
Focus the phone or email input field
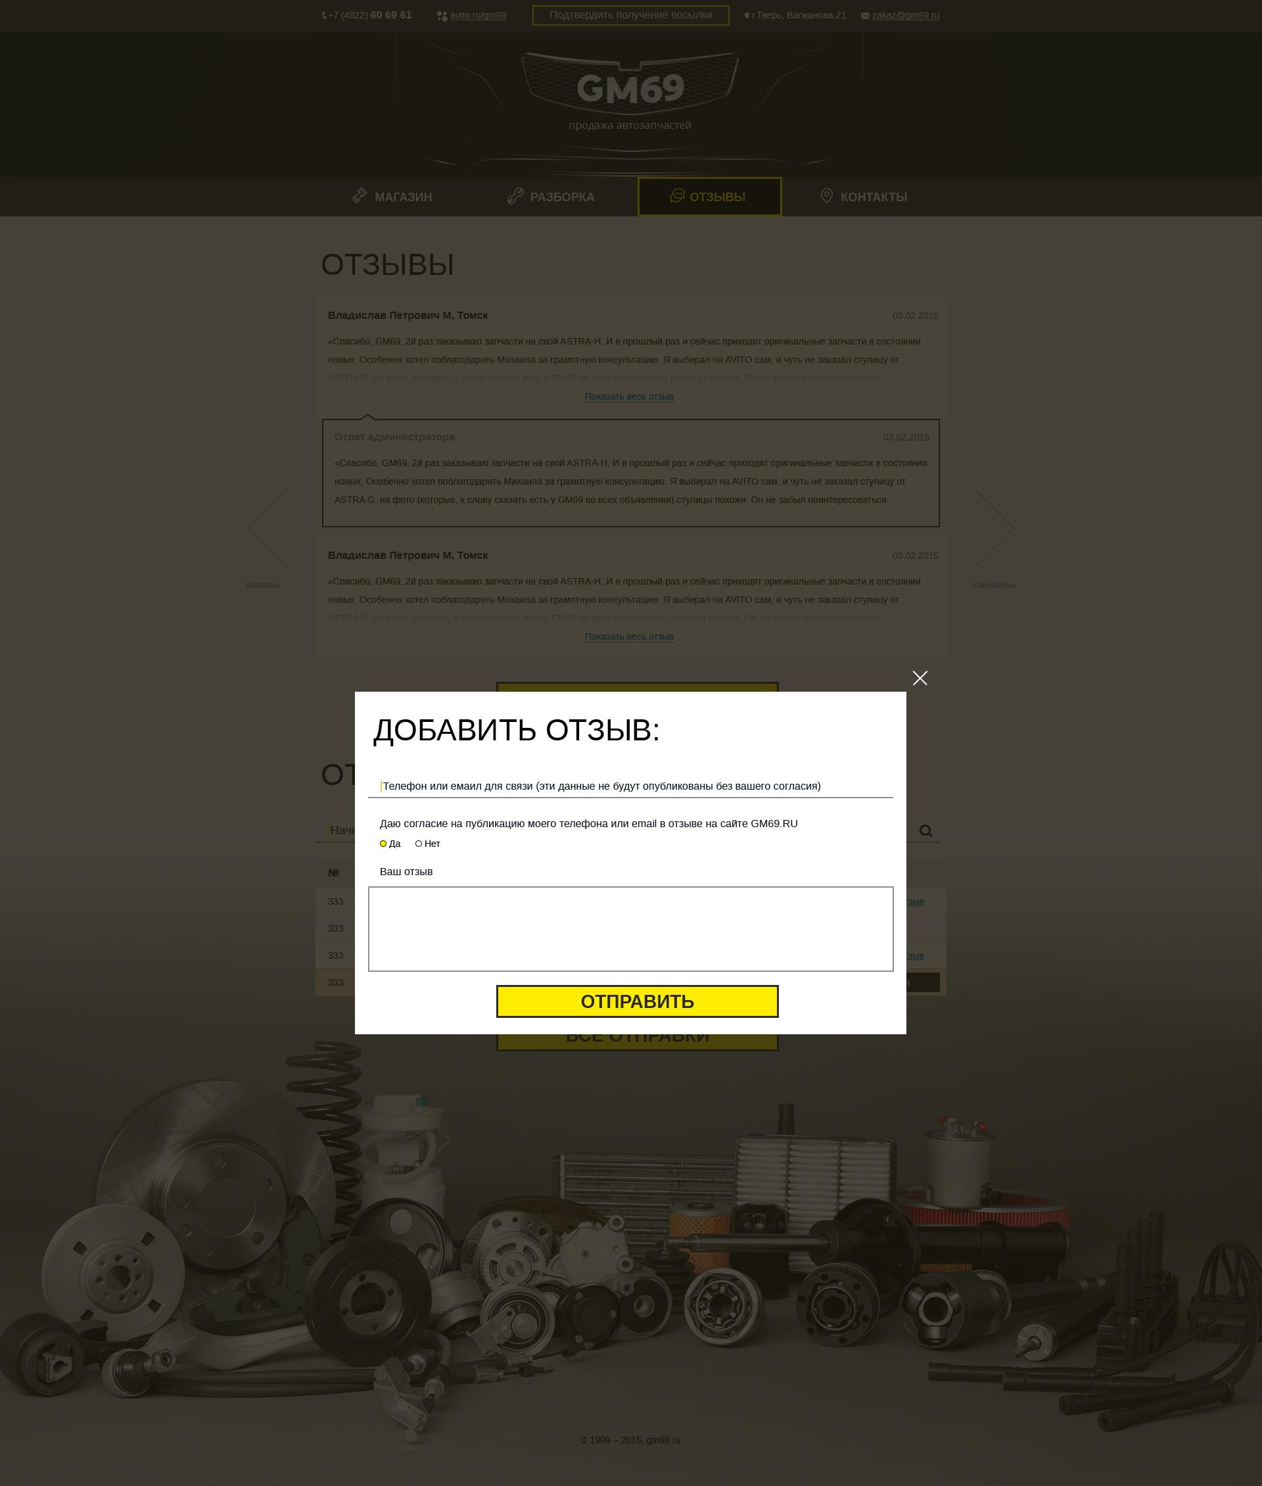coord(630,786)
